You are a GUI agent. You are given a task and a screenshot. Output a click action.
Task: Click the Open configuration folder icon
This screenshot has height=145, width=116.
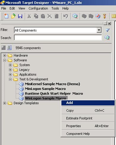pos(13,16)
